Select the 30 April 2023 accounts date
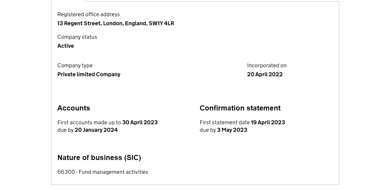 coord(140,122)
